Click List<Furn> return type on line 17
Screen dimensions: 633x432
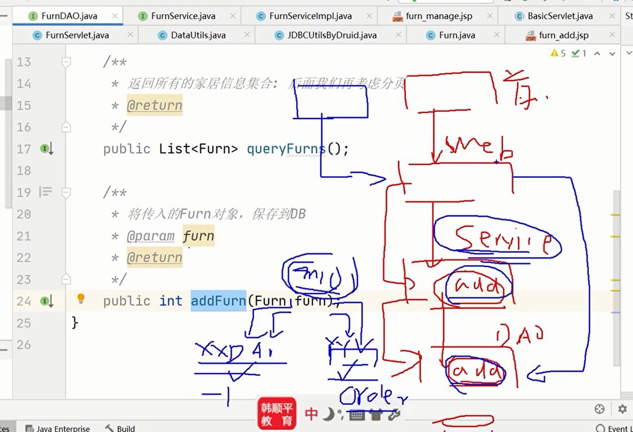(198, 149)
